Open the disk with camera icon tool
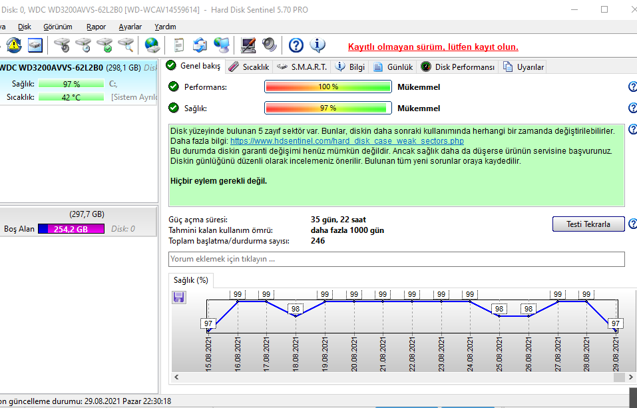The width and height of the screenshot is (637, 408). pyautogui.click(x=62, y=45)
